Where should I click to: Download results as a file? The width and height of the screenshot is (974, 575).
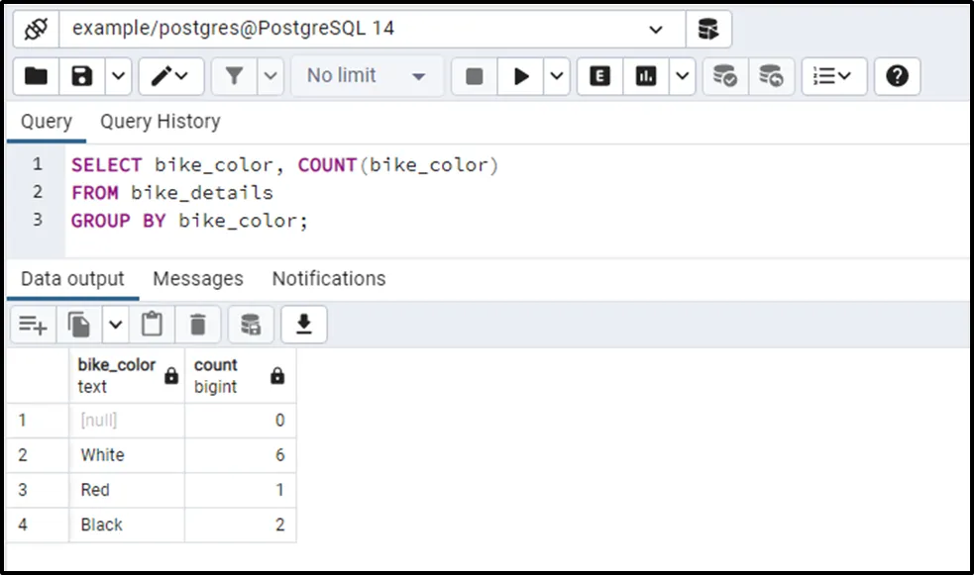tap(304, 325)
